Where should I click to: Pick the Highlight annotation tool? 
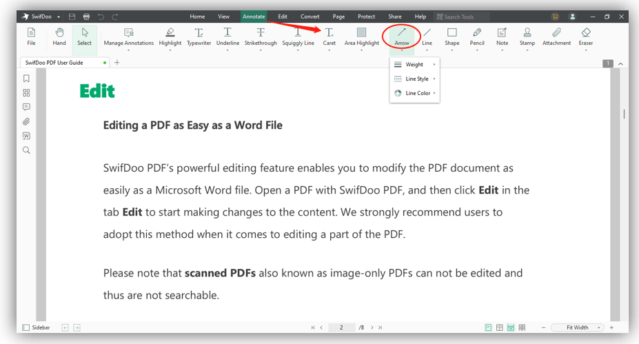coord(170,37)
